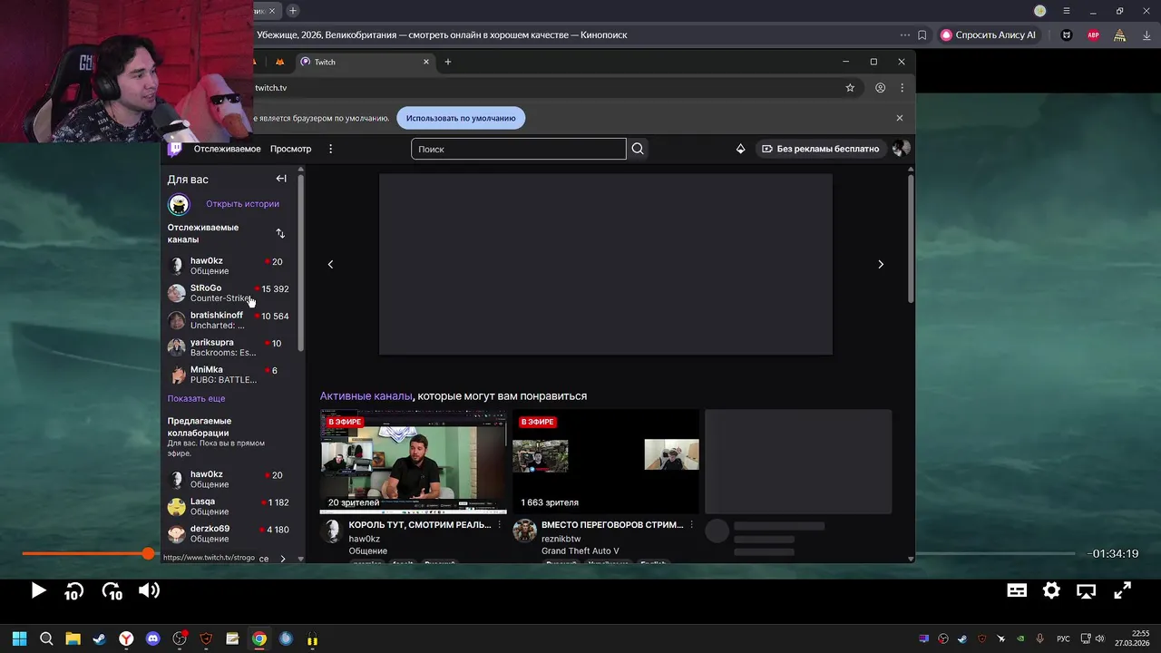Open Discord from the taskbar
This screenshot has width=1161, height=653.
click(152, 638)
